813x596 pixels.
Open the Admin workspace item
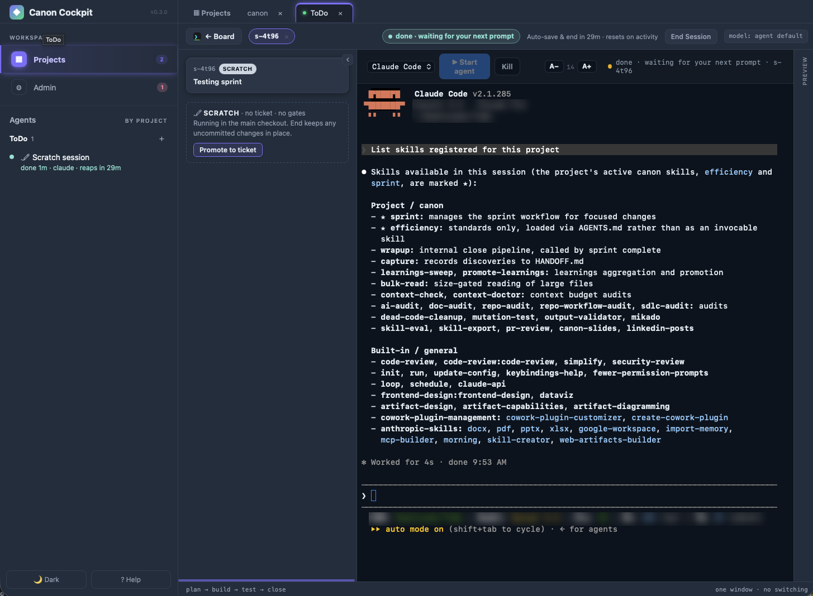(89, 88)
